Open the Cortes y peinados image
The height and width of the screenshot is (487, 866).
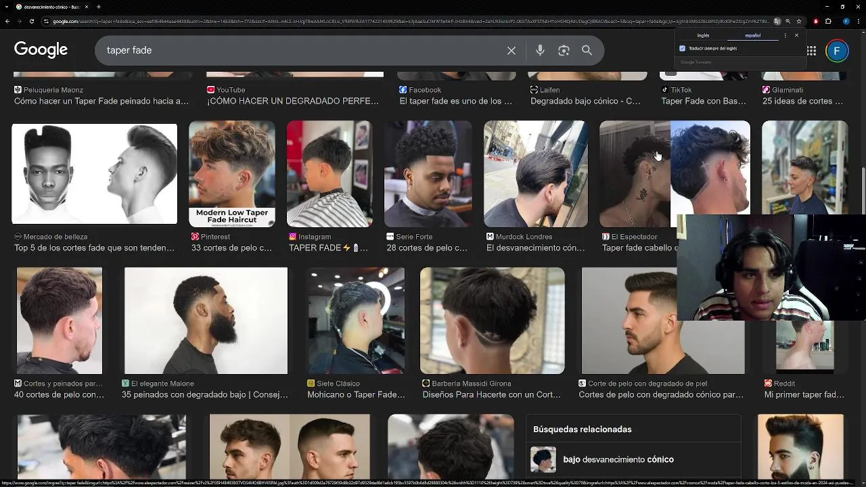[x=60, y=321]
